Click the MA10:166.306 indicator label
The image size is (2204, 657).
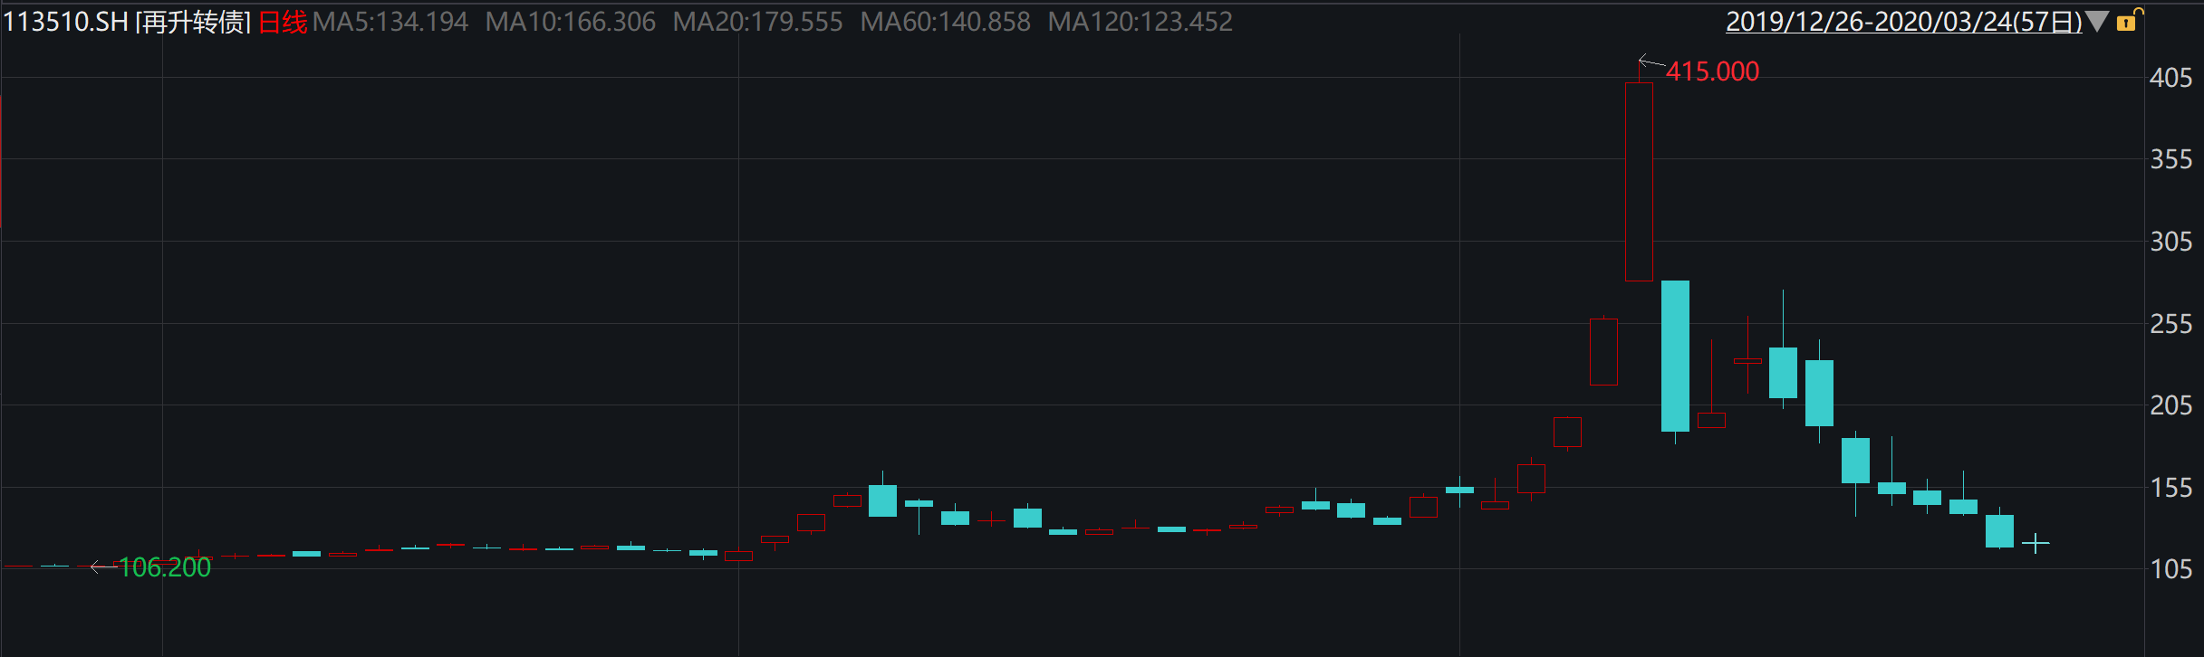(x=570, y=22)
